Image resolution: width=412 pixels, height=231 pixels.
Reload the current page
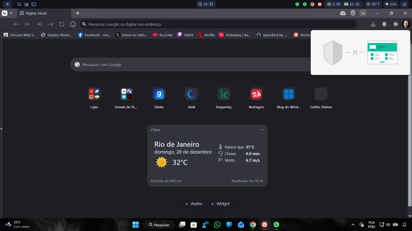pos(62,24)
